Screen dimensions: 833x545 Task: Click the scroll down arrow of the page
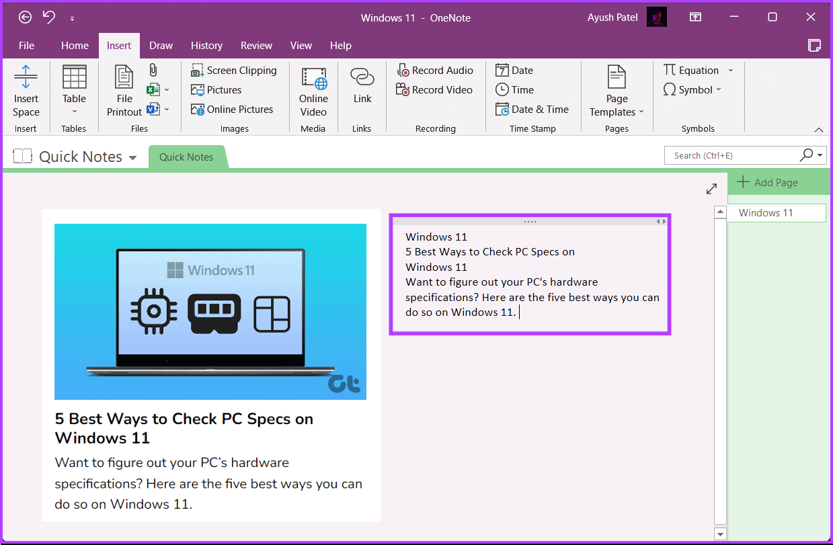point(720,534)
